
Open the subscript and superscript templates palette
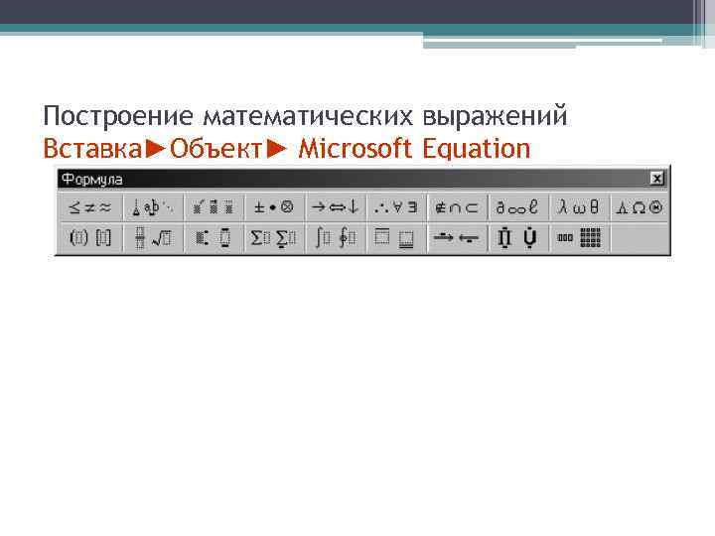click(x=214, y=237)
